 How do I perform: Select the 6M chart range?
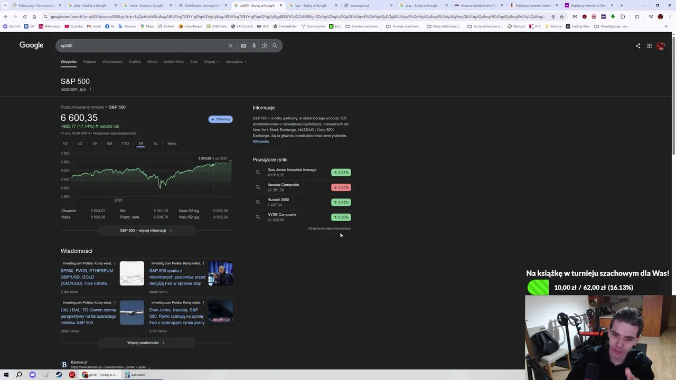(110, 144)
